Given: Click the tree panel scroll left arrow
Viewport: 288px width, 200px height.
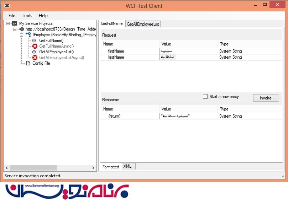Looking at the screenshot, I should tap(7, 168).
